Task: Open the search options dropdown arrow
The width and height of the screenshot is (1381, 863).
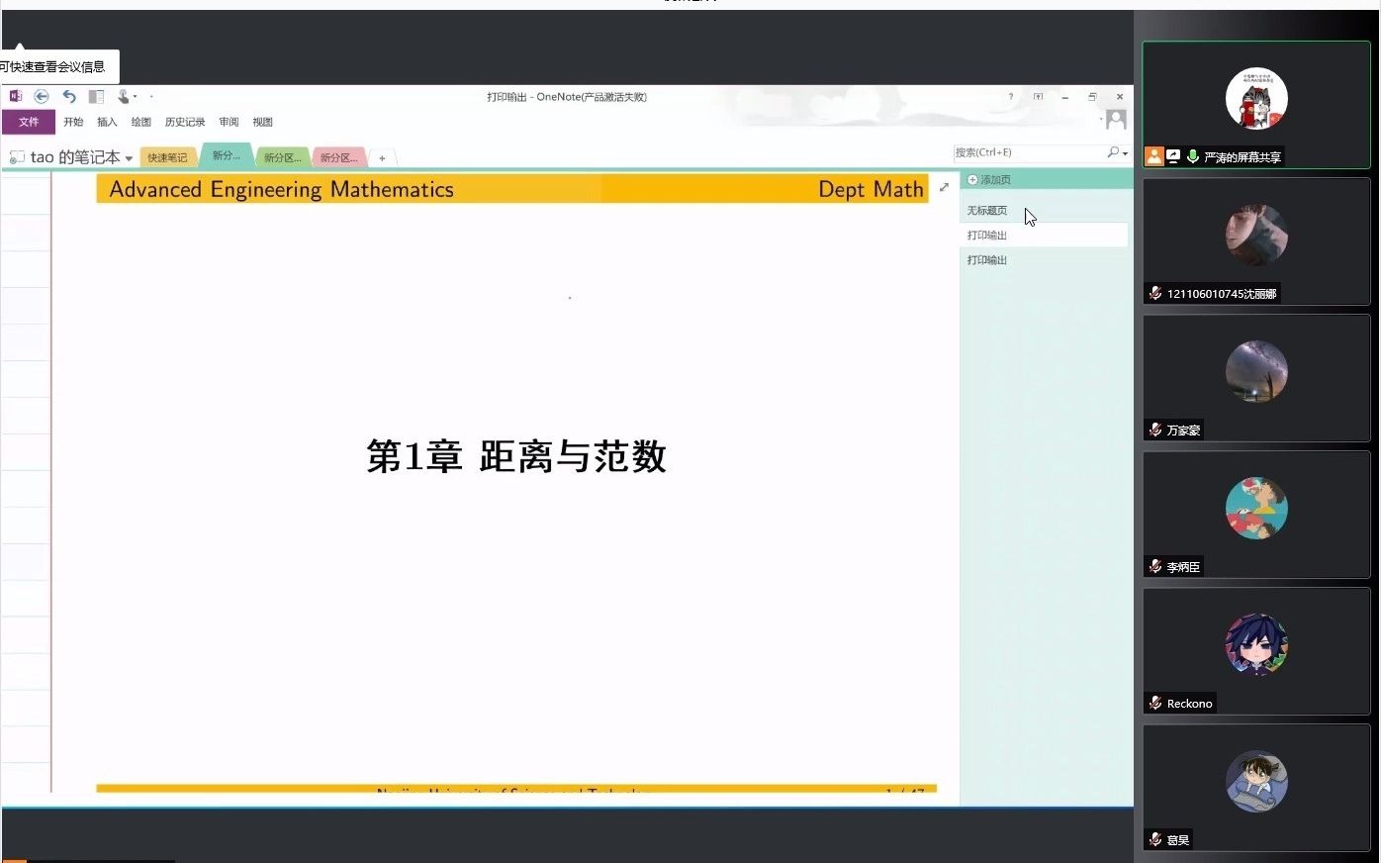Action: (1126, 152)
